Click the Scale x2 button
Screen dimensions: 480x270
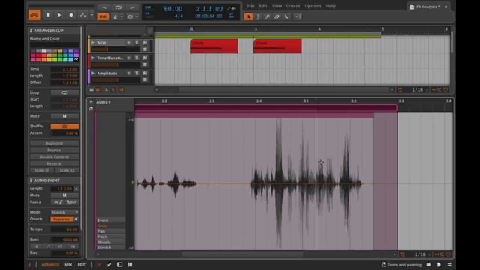point(67,170)
